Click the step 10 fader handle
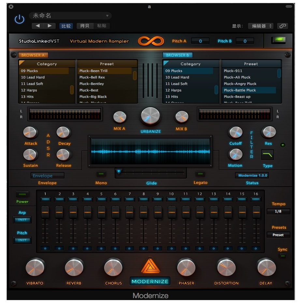303x303 pixels. coord(172,212)
